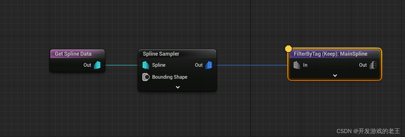
Task: Click the blue wire between Spline Sampler and FilterByTag
Action: [252, 65]
